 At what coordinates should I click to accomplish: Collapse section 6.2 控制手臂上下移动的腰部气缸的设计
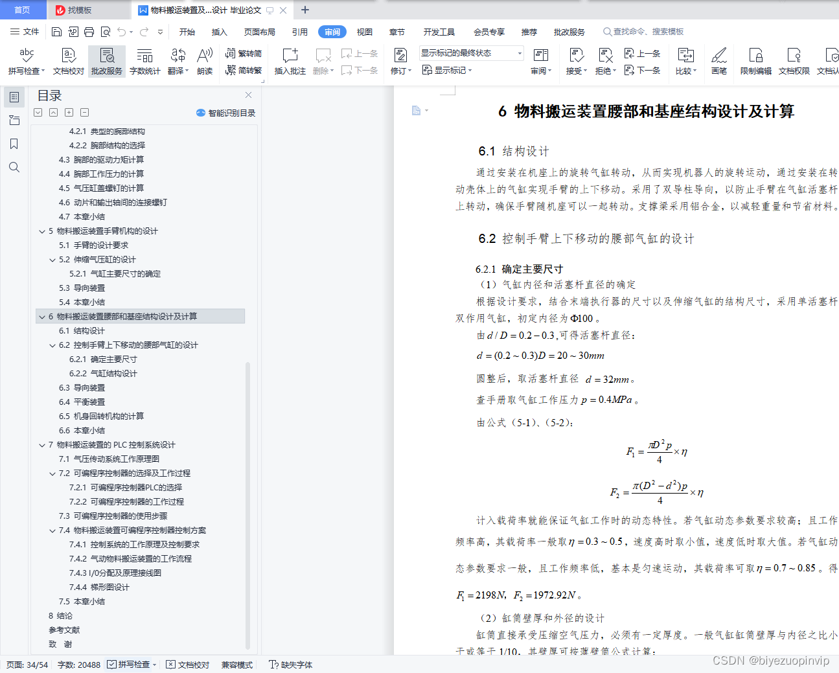coord(52,345)
